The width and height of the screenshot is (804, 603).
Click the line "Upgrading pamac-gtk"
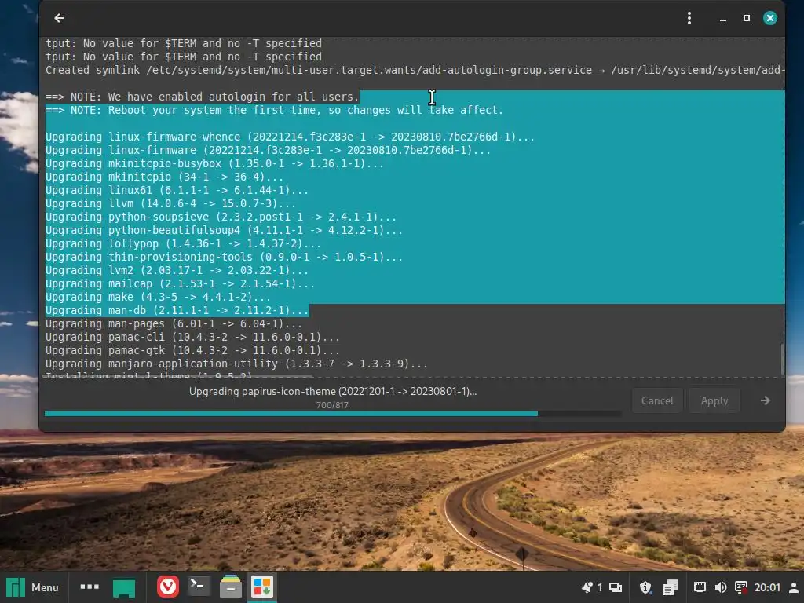tap(192, 350)
